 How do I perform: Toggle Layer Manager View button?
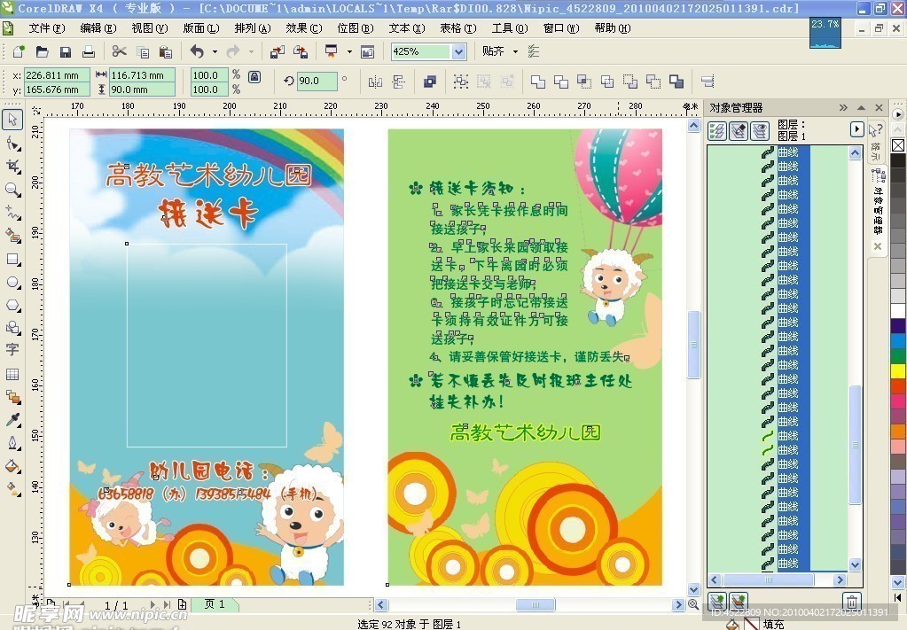point(760,131)
